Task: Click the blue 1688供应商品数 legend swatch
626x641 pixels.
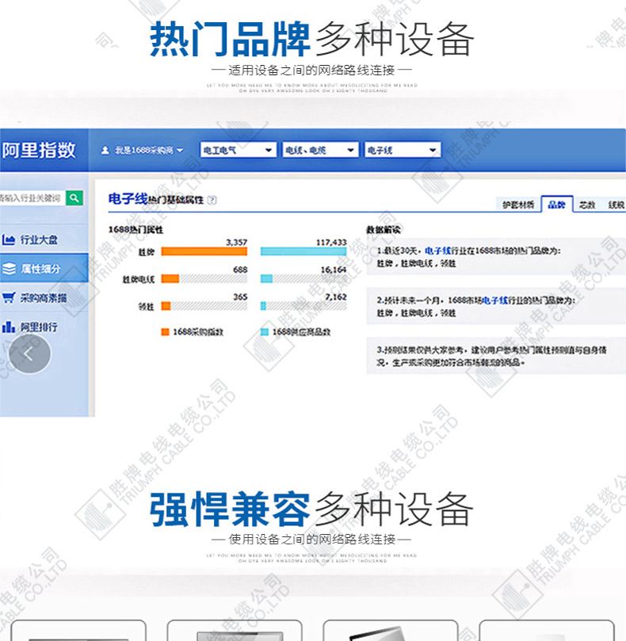Action: 265,332
